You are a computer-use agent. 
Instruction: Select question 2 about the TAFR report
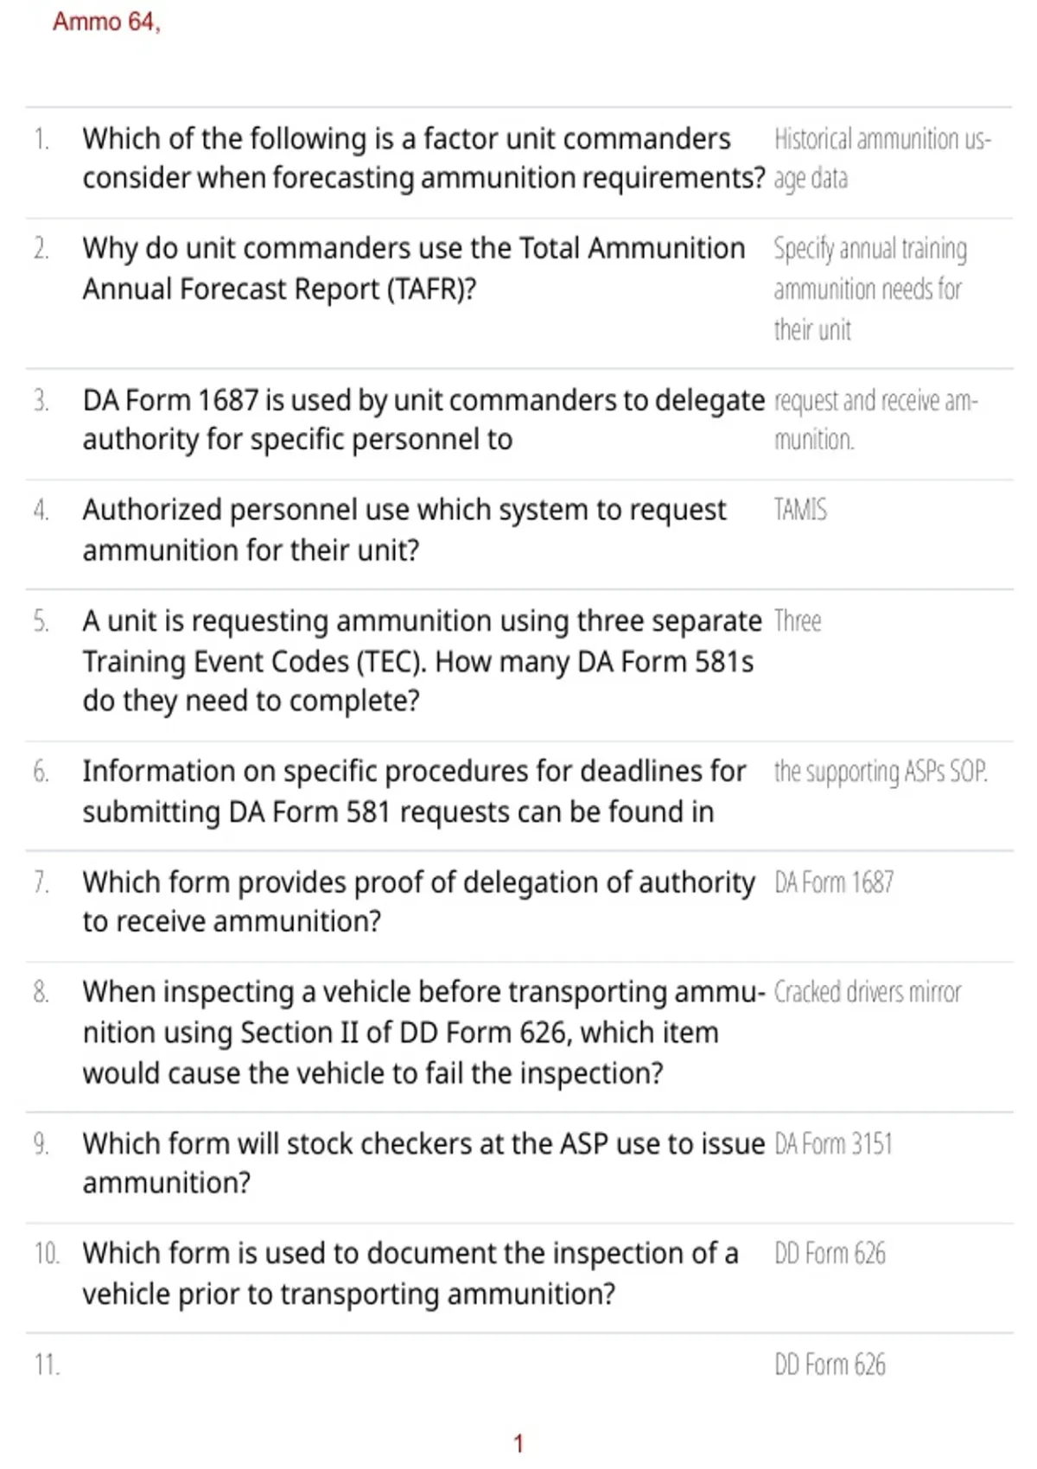click(x=413, y=268)
